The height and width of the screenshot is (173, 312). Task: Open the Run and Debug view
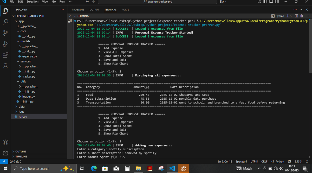[x=5, y=44]
